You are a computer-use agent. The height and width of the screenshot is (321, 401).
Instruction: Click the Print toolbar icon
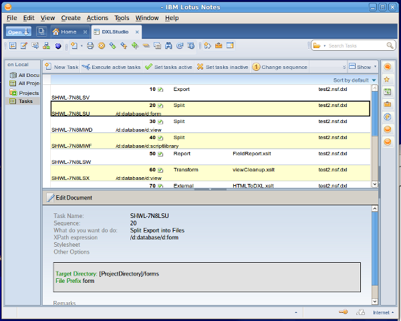point(90,46)
